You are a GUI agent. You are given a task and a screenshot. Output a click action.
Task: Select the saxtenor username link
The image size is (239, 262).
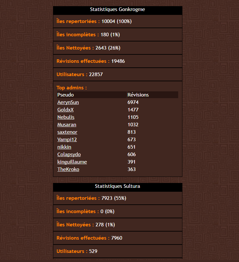point(67,132)
